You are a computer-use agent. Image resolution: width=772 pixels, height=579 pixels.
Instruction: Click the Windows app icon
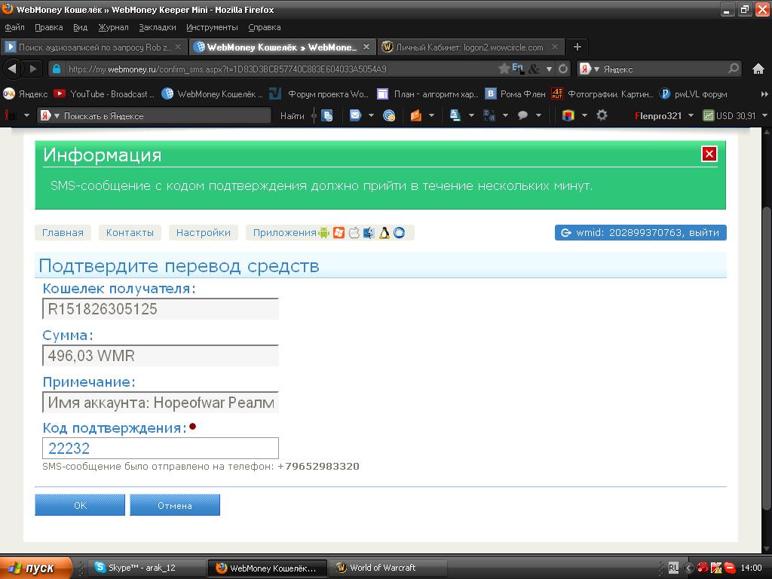339,233
